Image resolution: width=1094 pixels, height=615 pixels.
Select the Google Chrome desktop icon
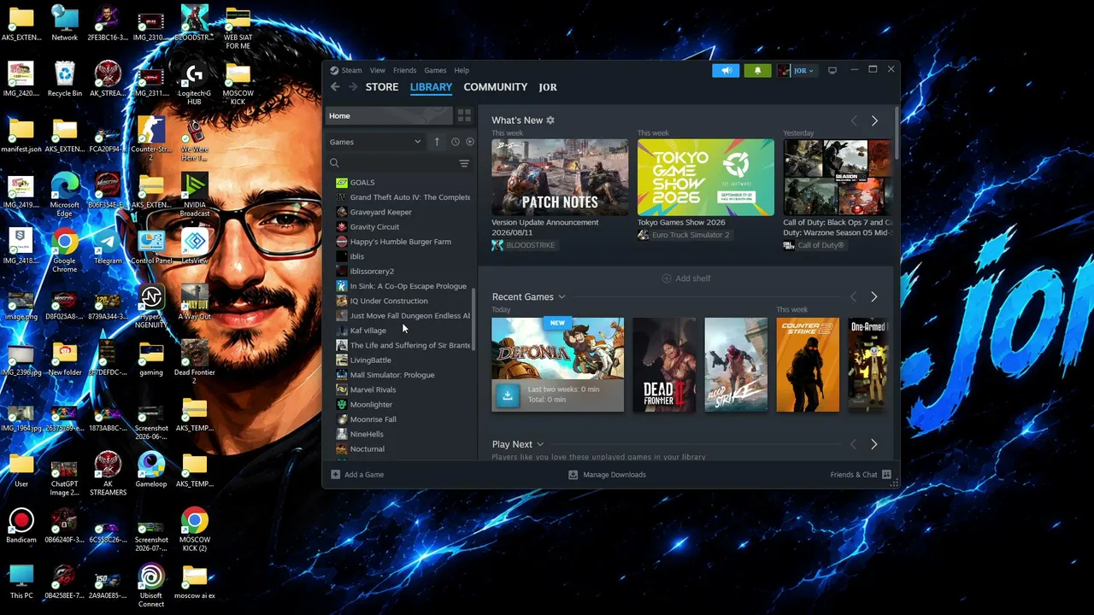(x=65, y=250)
